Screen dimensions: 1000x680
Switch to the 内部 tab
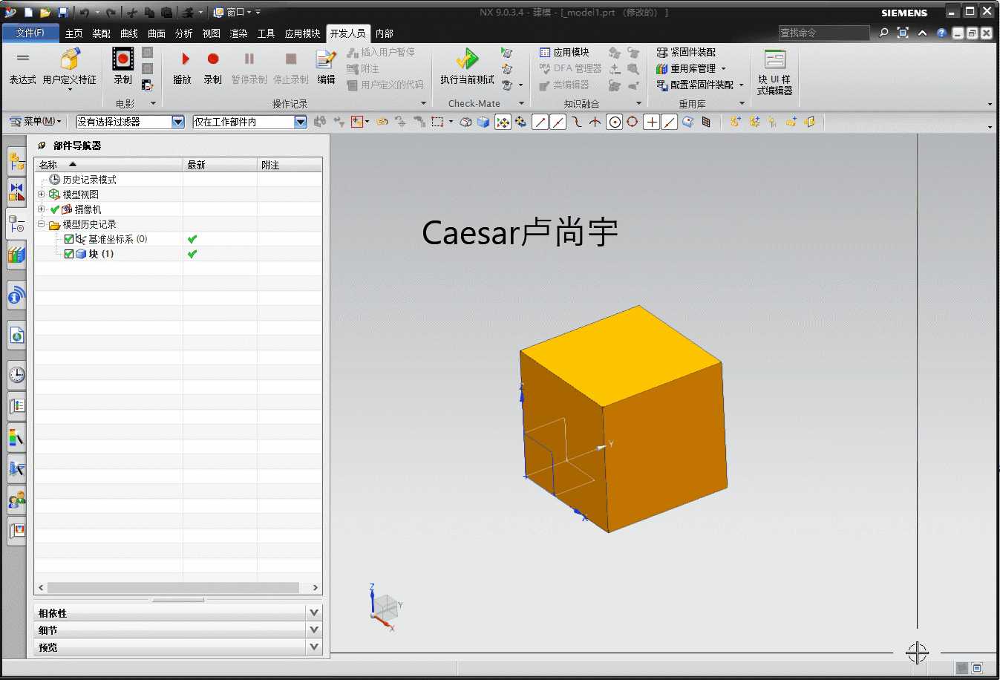[385, 33]
